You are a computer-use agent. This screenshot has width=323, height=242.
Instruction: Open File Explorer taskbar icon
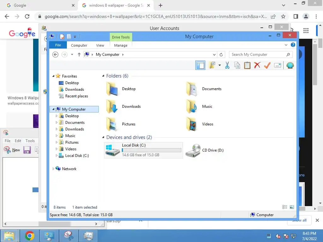[x=9, y=236]
